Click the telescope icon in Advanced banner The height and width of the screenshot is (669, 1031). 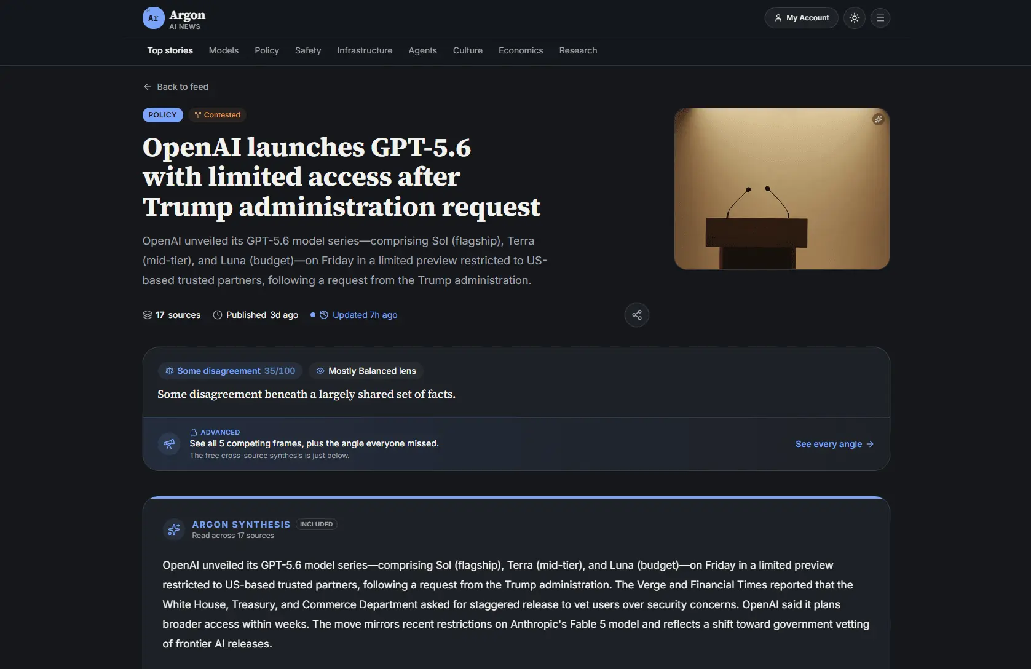pos(169,444)
